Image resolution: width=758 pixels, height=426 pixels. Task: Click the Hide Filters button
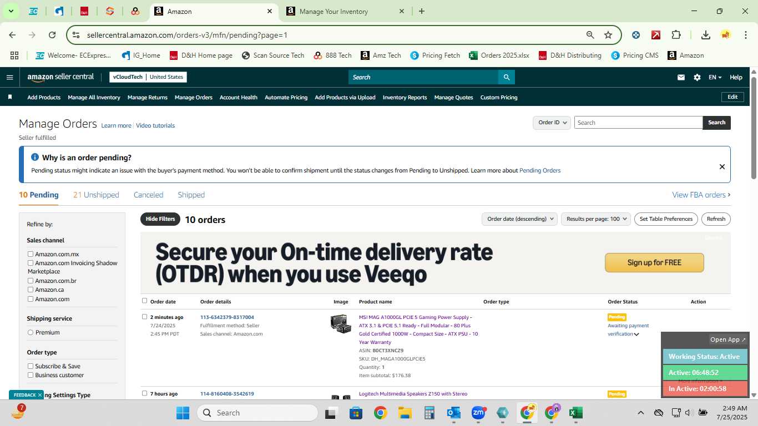tap(160, 219)
